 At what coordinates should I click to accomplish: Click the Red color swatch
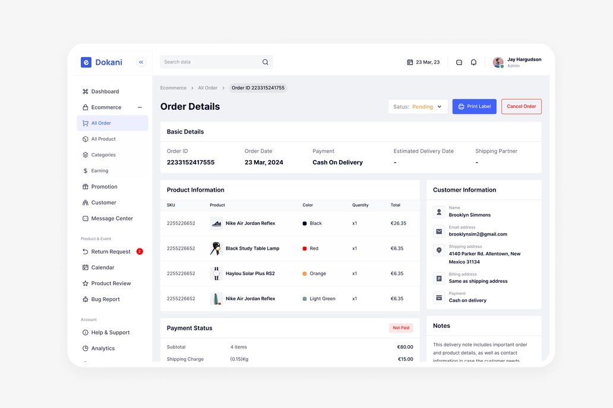[x=305, y=248]
